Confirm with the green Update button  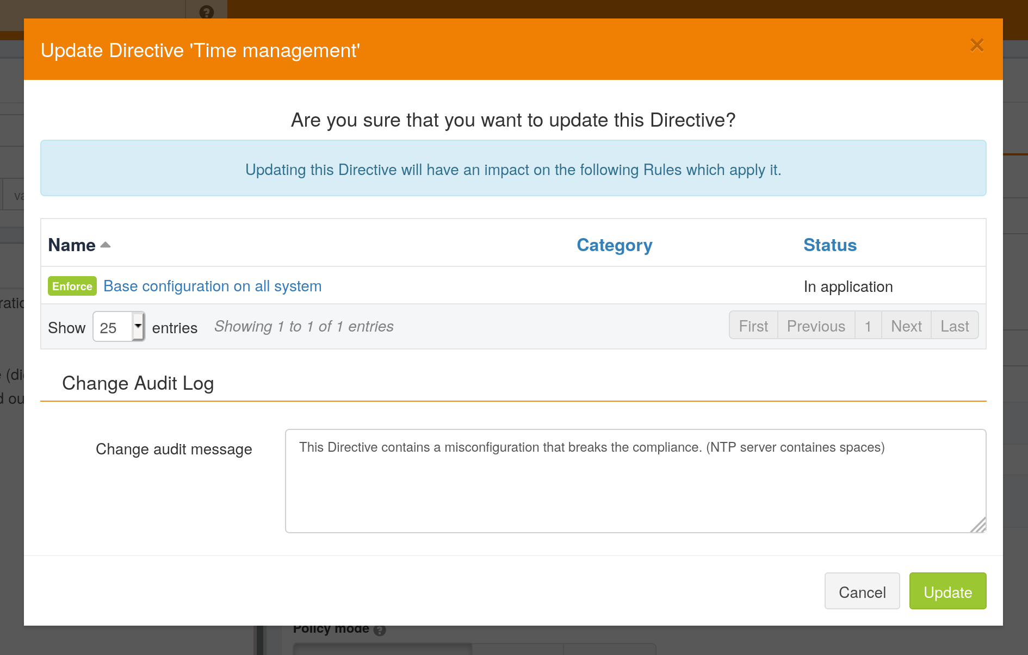point(948,591)
